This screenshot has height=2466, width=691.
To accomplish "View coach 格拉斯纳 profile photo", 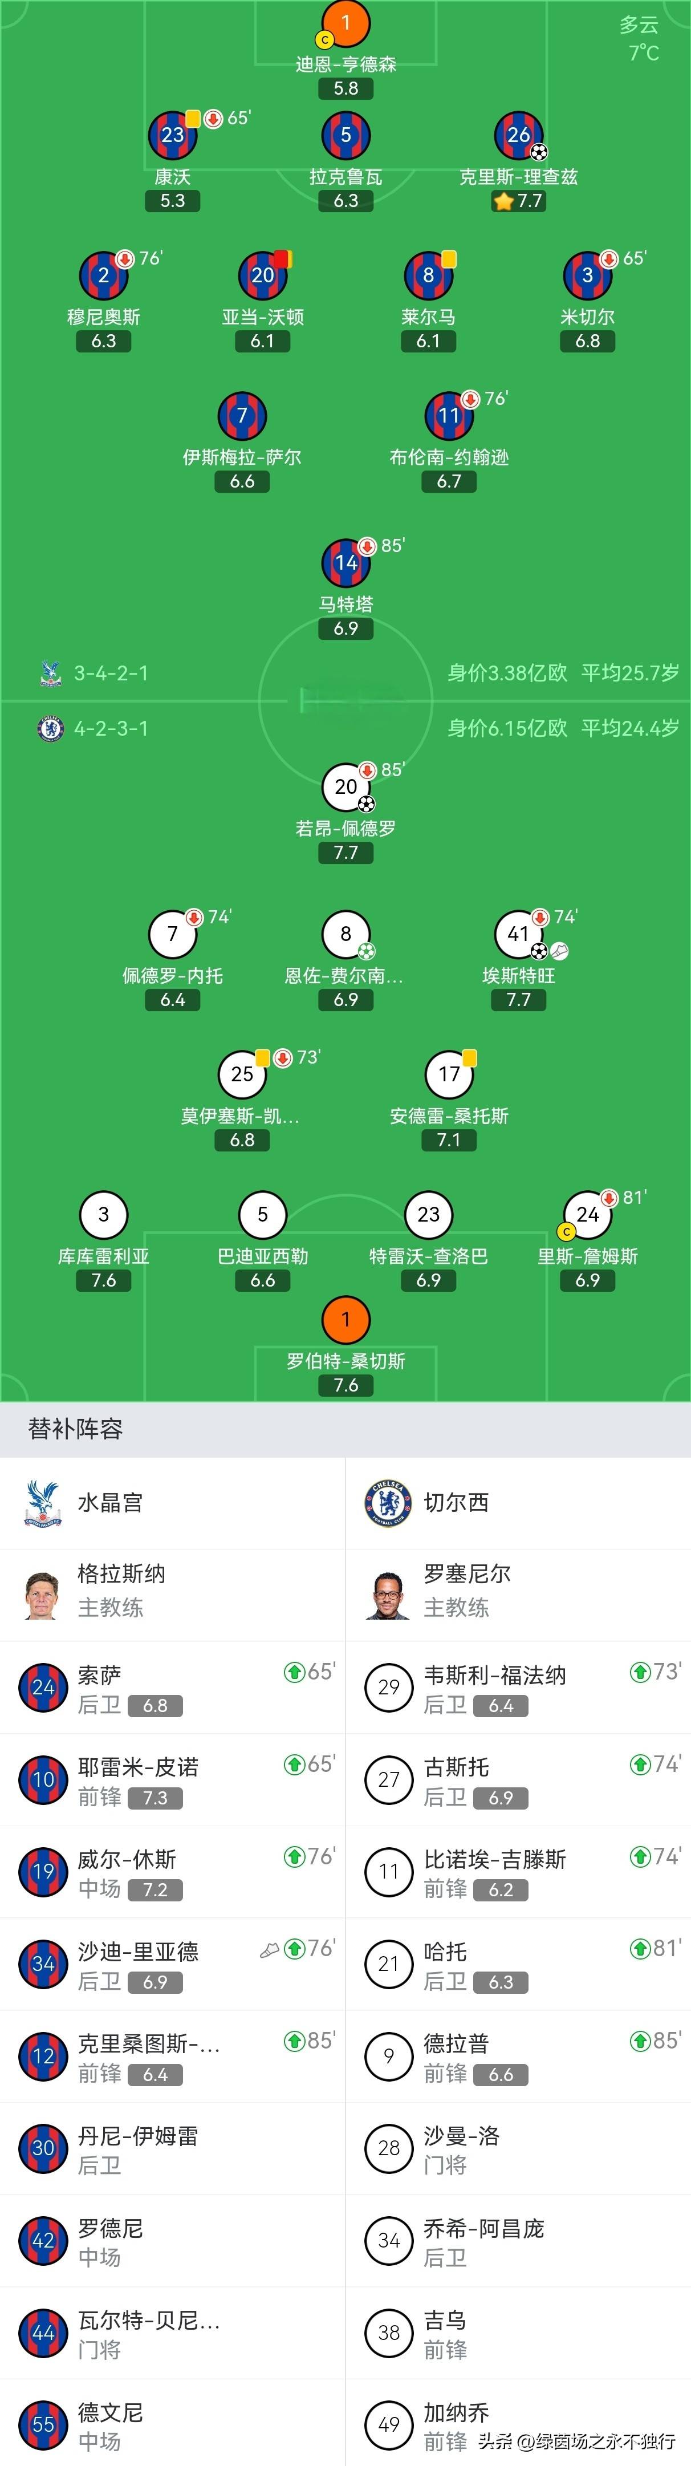I will (43, 1594).
